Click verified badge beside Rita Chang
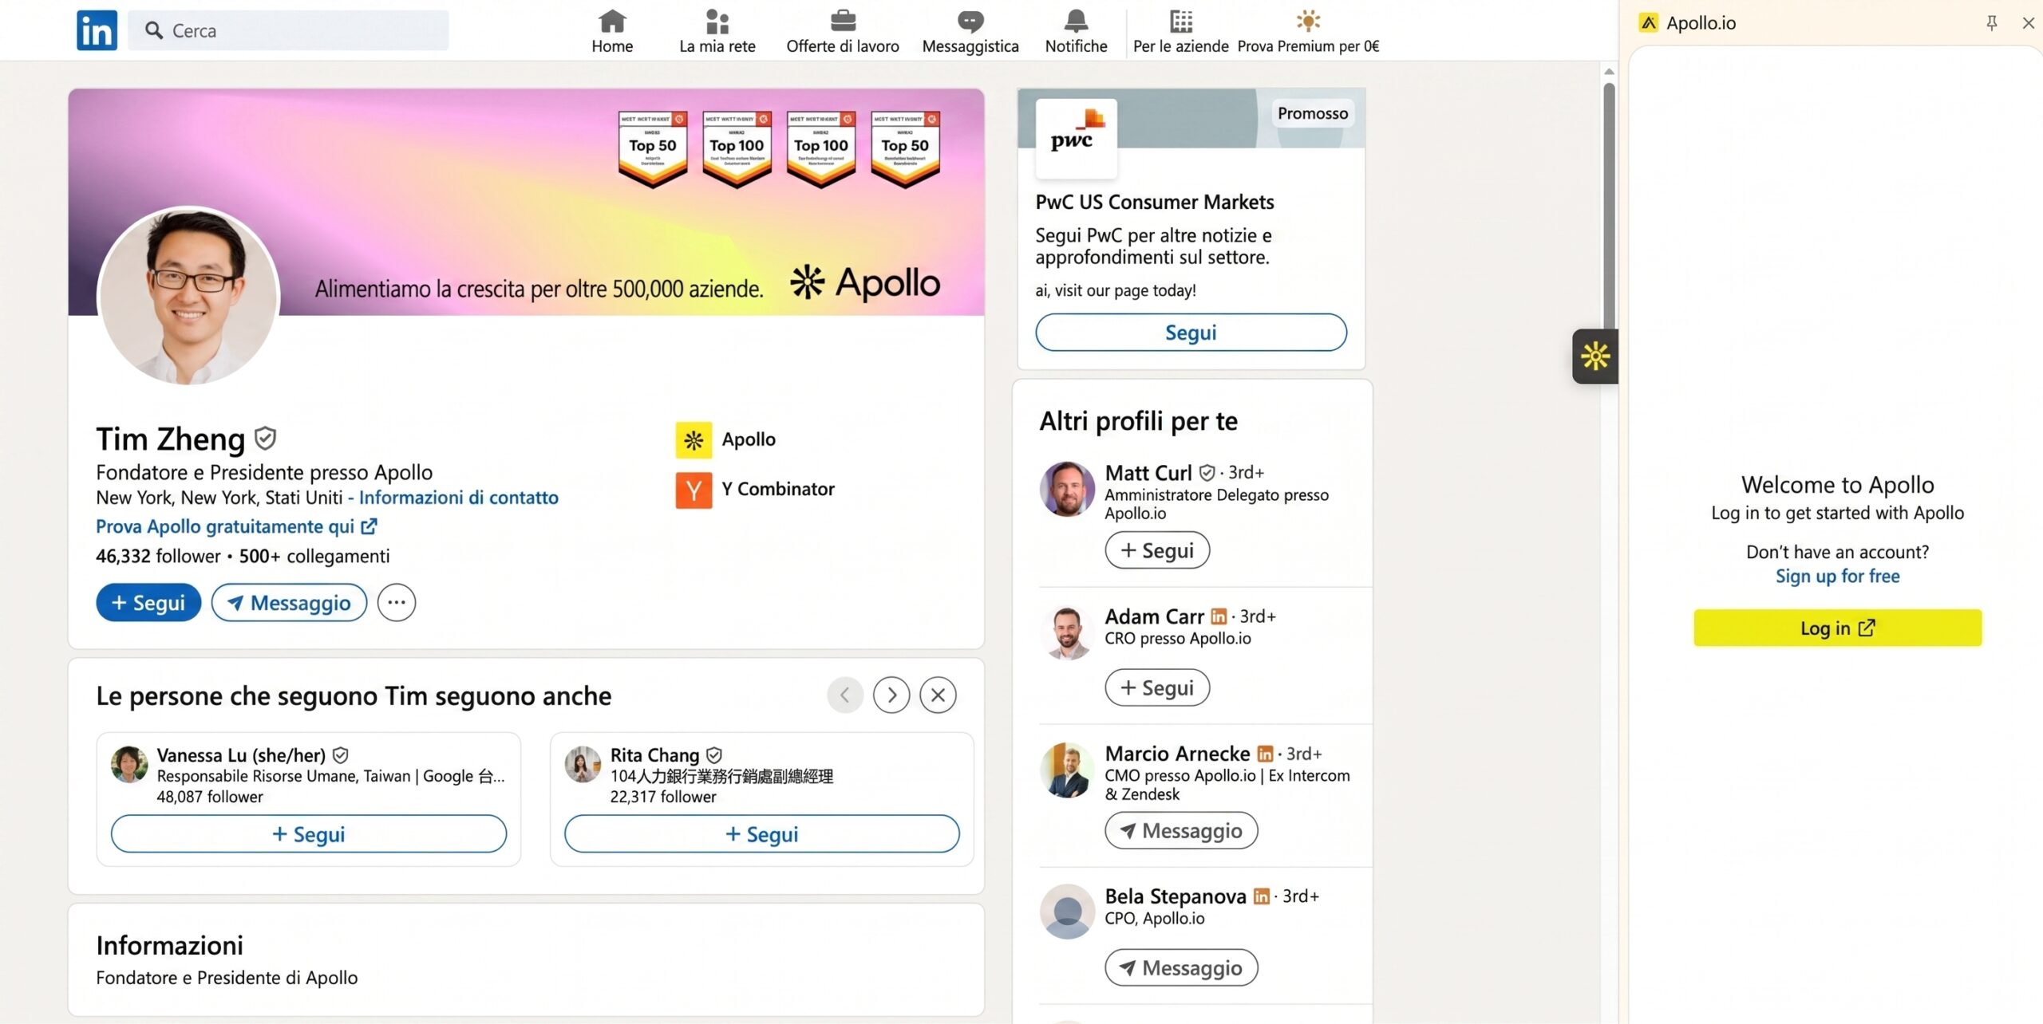Screen dimensions: 2043x1024 coord(714,755)
